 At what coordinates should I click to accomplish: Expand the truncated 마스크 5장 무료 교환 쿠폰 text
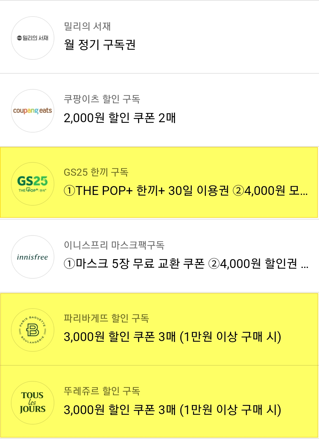pos(186,263)
